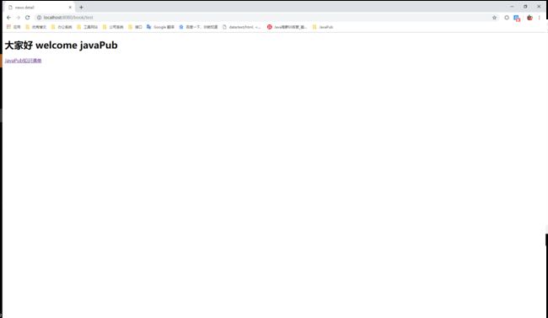Image resolution: width=548 pixels, height=318 pixels.
Task: Bookmark this page with the star icon
Action: point(494,18)
